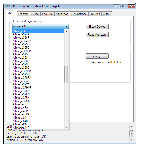The height and width of the screenshot is (147, 141).
Task: Select the Main tab
Action: pyautogui.click(x=12, y=13)
